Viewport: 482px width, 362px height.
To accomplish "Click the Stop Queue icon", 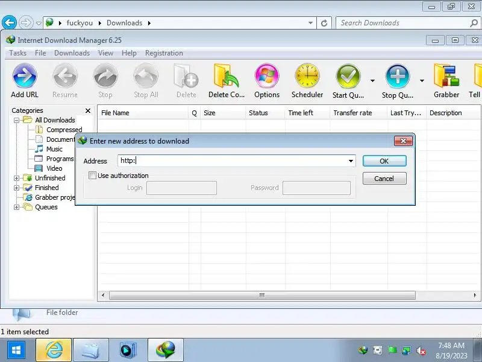I will point(397,76).
